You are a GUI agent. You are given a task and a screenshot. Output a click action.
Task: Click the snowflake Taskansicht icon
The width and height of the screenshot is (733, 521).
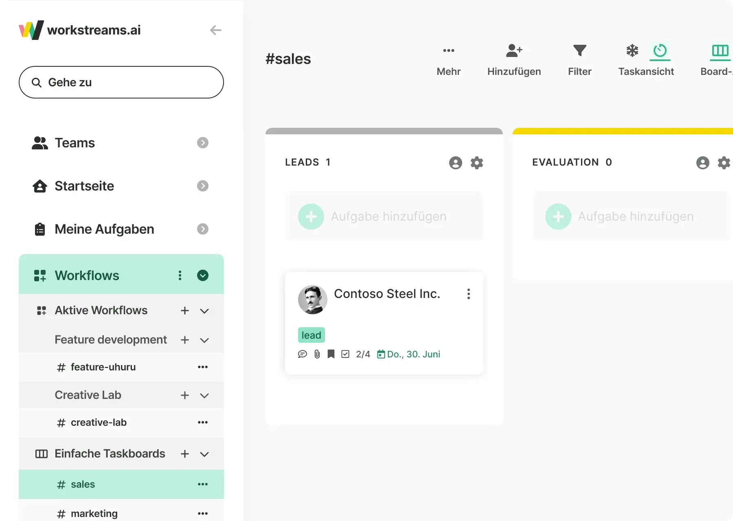632,51
